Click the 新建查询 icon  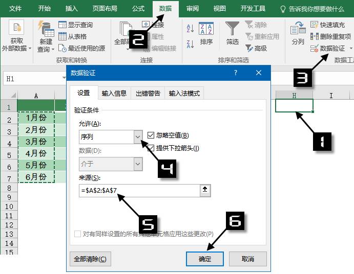pyautogui.click(x=46, y=29)
